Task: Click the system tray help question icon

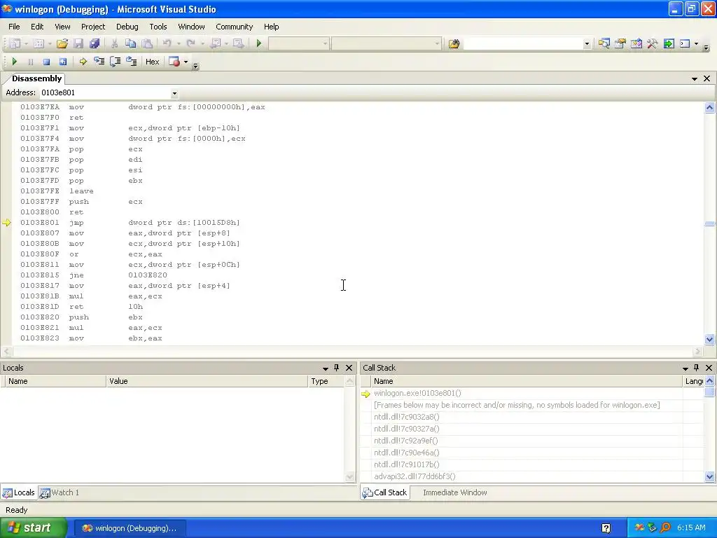Action: (x=606, y=528)
